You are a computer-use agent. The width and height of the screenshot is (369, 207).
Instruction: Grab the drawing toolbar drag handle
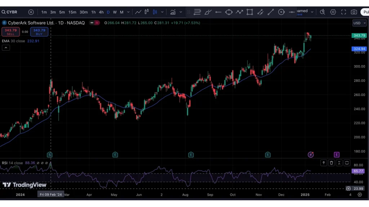[x=189, y=12]
